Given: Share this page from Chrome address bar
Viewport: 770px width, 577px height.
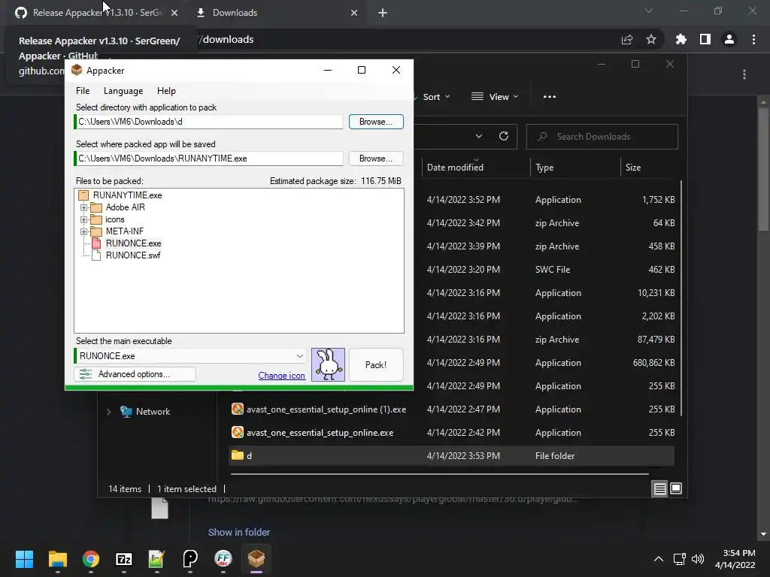Looking at the screenshot, I should 627,40.
